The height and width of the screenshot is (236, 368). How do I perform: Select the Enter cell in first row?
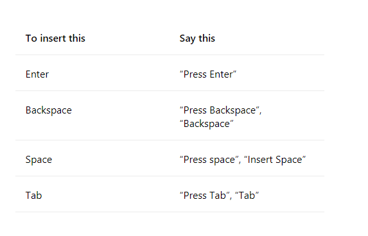37,74
